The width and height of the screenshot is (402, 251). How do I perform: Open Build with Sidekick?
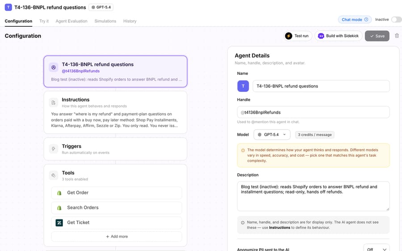pos(339,36)
